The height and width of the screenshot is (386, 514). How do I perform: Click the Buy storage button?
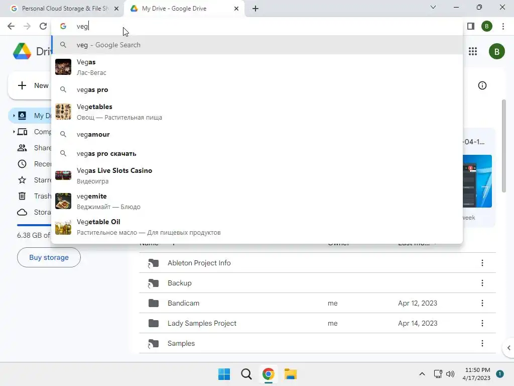click(49, 257)
